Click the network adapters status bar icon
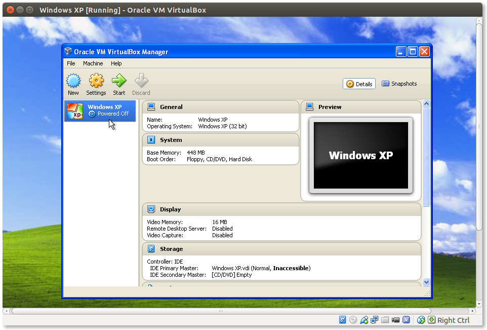487x330 pixels. tap(375, 320)
